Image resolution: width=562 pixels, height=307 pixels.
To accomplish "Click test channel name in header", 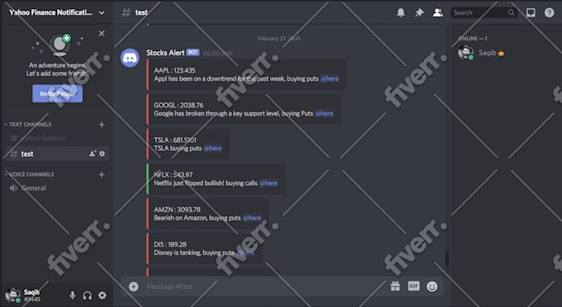I will tap(141, 12).
